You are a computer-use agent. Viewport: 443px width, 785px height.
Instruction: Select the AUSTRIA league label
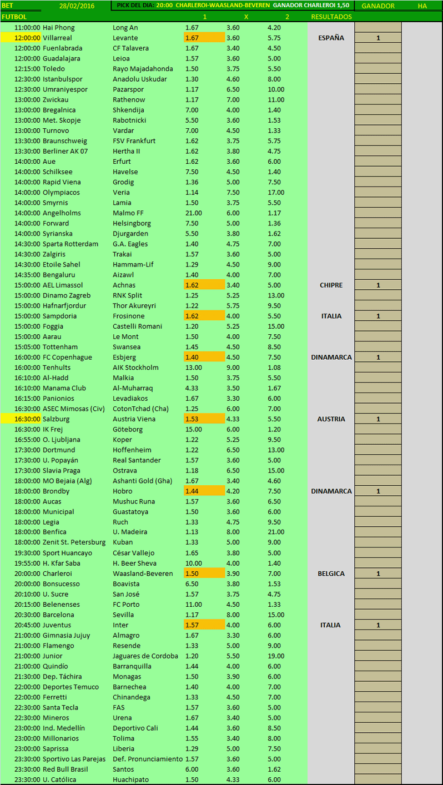point(331,419)
